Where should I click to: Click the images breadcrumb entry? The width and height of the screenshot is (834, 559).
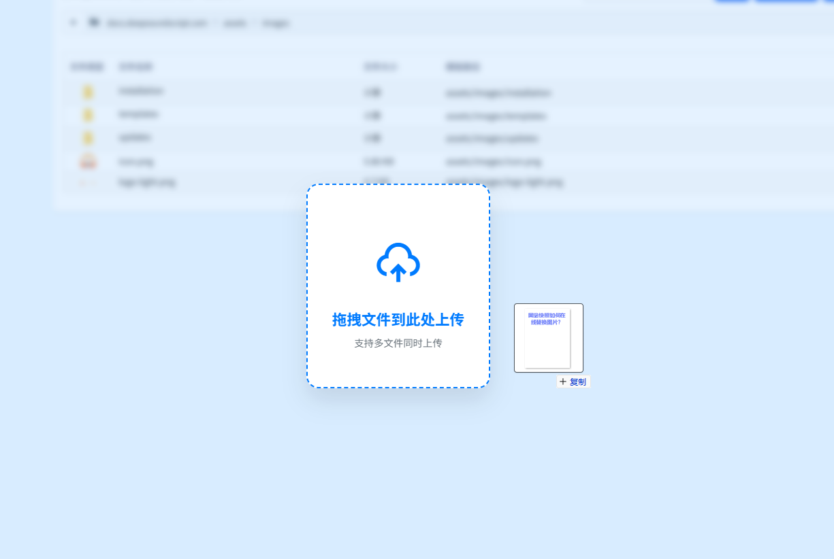click(x=276, y=22)
